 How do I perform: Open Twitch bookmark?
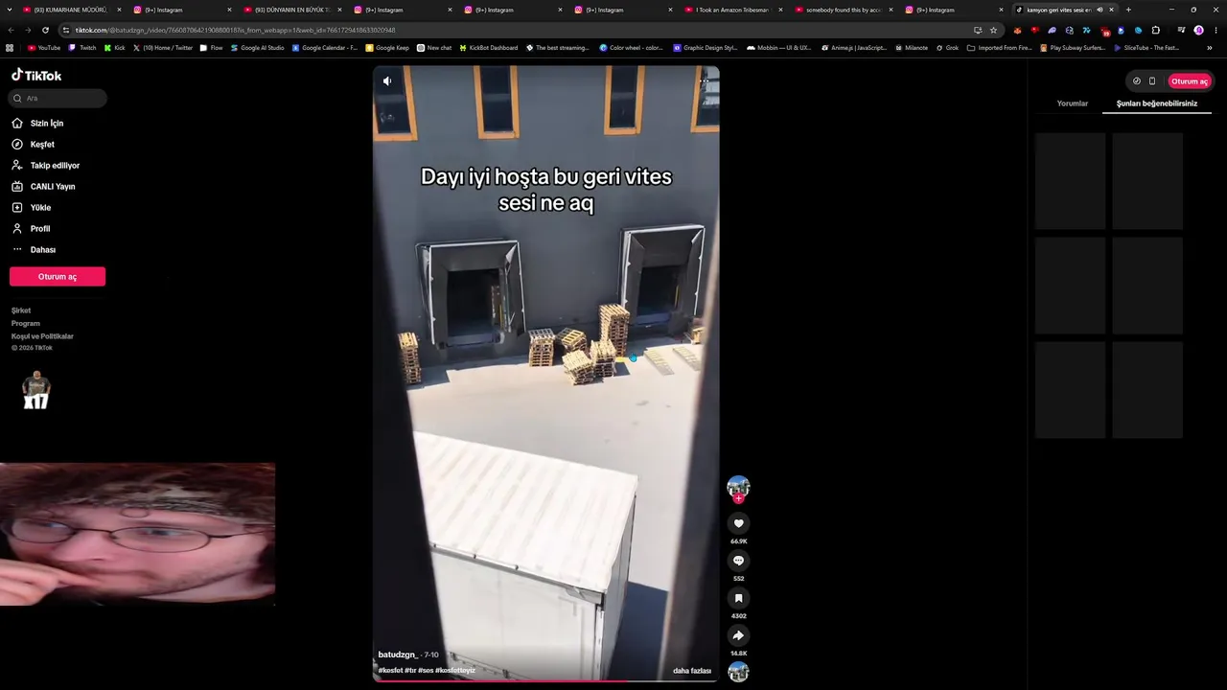tap(82, 48)
